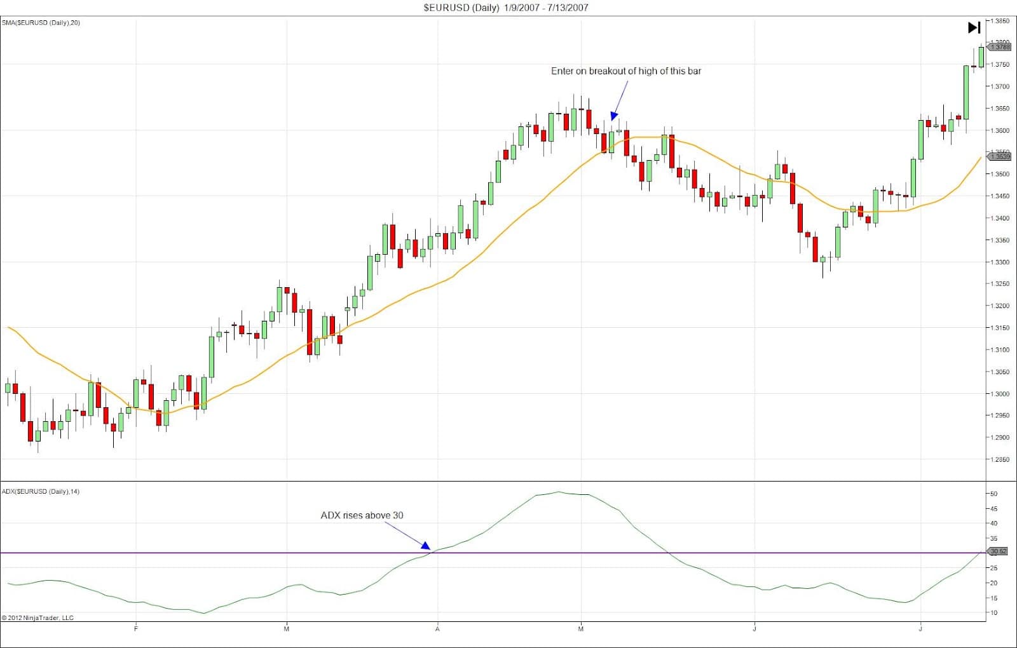Click the last J month label on the axis

coord(921,630)
